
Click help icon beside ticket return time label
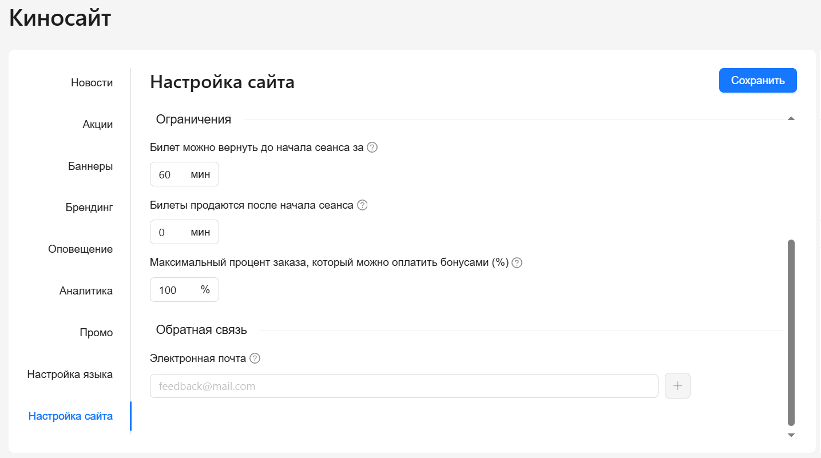click(x=372, y=148)
